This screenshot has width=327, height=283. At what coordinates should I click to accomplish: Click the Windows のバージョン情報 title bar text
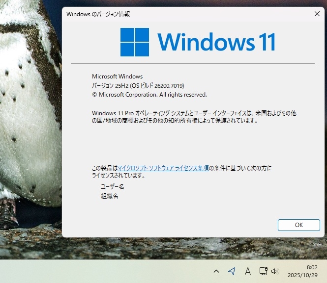[x=98, y=14]
